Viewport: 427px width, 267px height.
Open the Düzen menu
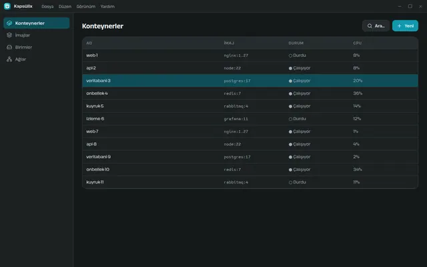65,6
